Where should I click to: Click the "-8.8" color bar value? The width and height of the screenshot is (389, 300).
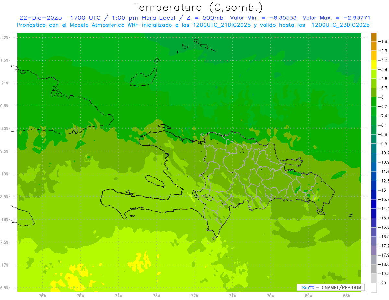click(x=383, y=134)
